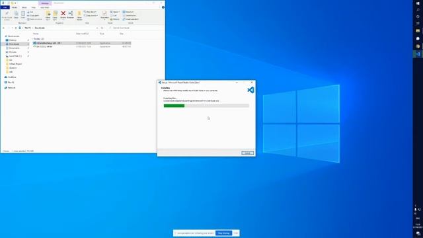Open the File tab in Explorer
Screen dimensions: 423x238
pos(5,7)
